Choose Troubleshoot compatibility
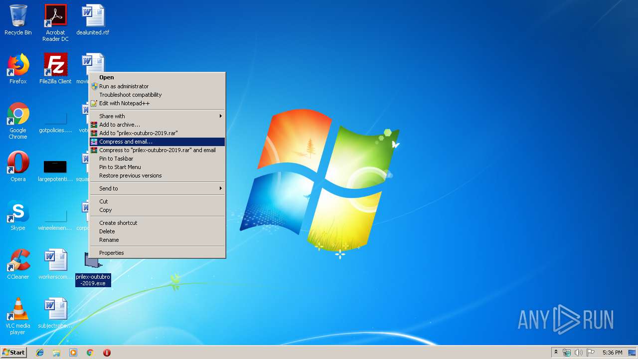The image size is (638, 359). (157, 95)
